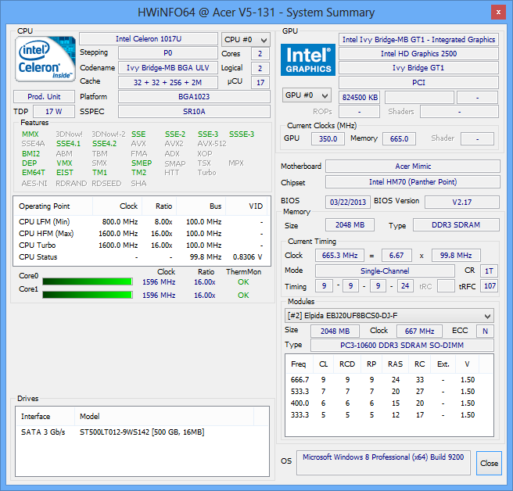The width and height of the screenshot is (513, 491).
Task: Click the EM64T feature label
Action: [x=34, y=172]
